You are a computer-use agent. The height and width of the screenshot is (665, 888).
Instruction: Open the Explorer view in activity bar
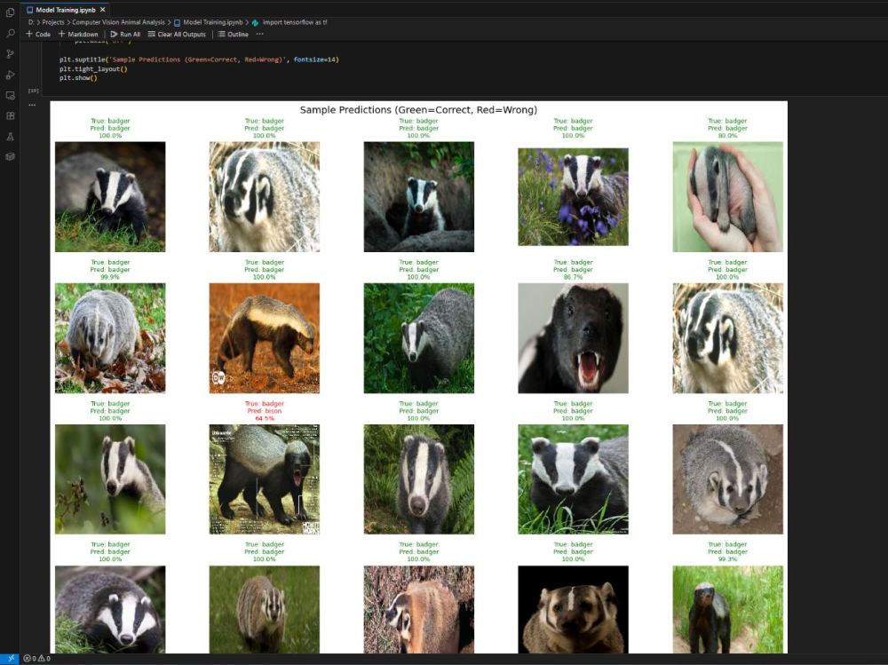click(10, 12)
